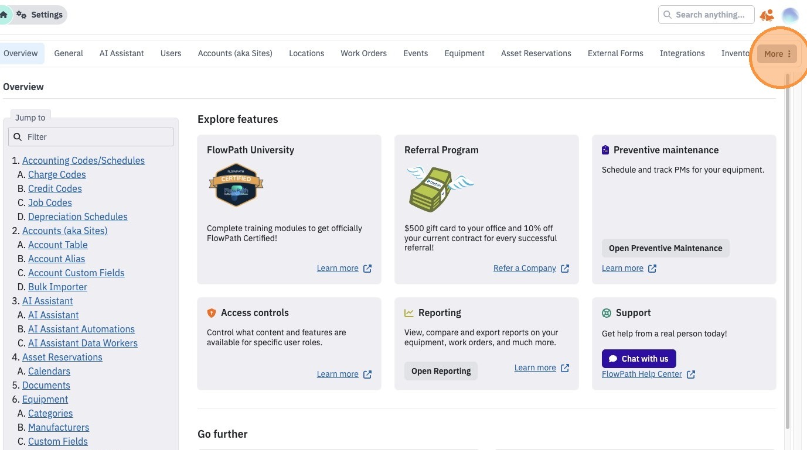The image size is (807, 450).
Task: Click the external-link icon in Access controls card
Action: [367, 375]
